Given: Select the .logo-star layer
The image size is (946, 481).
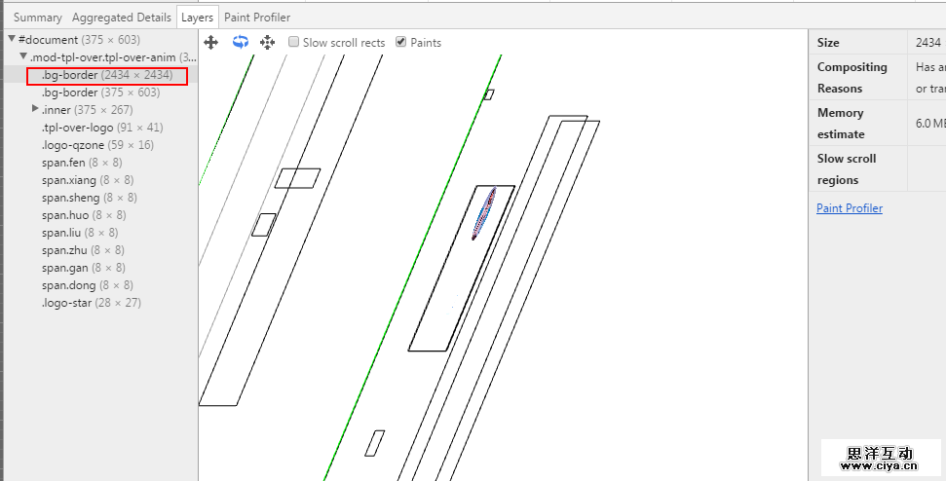Looking at the screenshot, I should [91, 303].
